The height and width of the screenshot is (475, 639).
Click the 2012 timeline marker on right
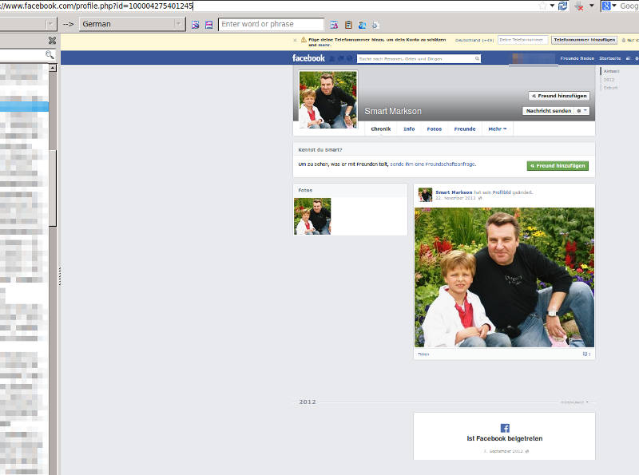coord(609,80)
